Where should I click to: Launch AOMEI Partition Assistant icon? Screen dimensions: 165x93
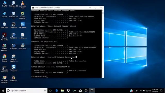(4, 48)
